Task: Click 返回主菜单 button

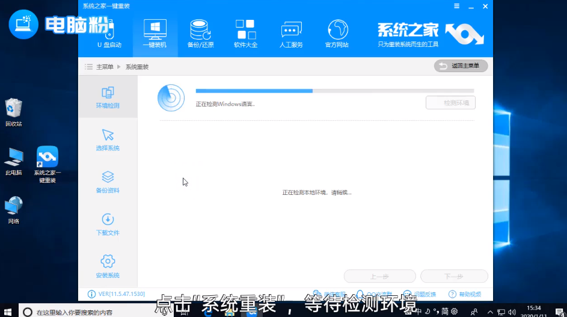Action: [x=461, y=66]
